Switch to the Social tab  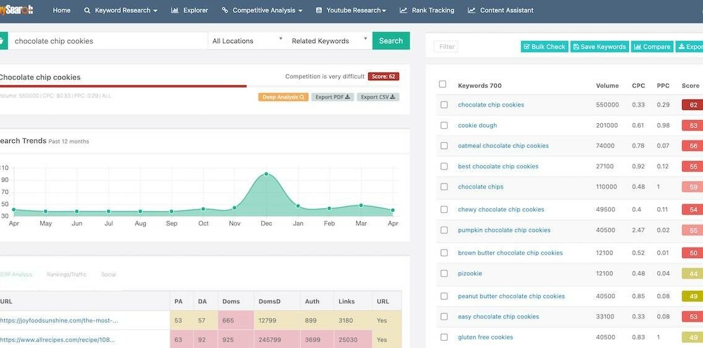(109, 275)
